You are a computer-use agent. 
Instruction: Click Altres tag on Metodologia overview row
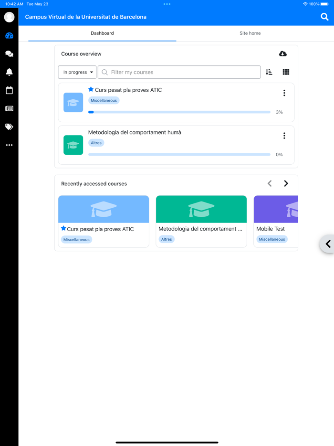click(x=96, y=143)
